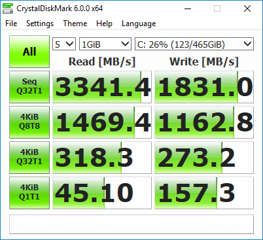Start the 4KiB Q32T1 test
The image size is (263, 240).
tap(29, 158)
